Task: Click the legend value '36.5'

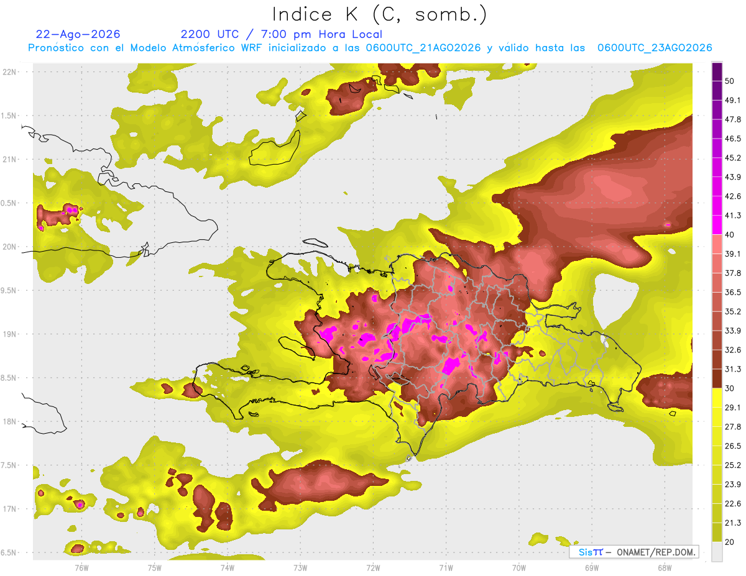Action: (x=734, y=292)
